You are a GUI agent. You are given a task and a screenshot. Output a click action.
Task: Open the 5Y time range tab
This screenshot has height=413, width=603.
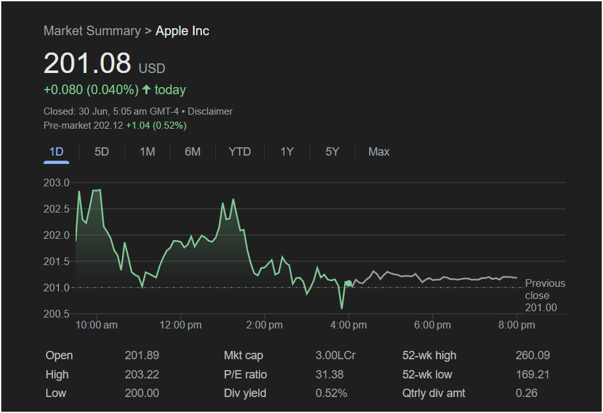click(x=333, y=152)
